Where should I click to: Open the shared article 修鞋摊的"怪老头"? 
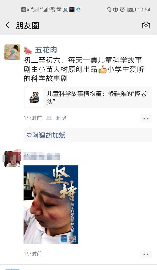click(x=88, y=97)
